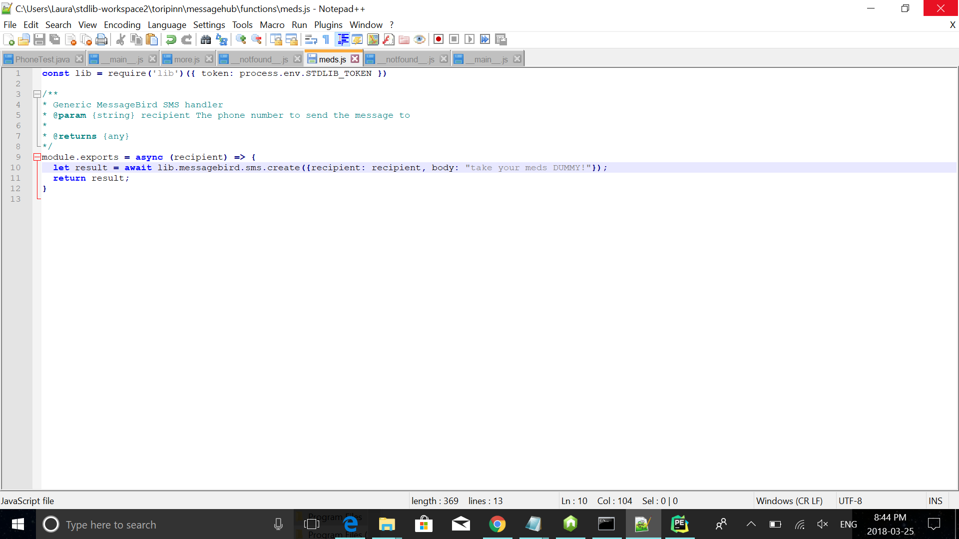This screenshot has width=959, height=539.
Task: Click the Zoom in magnifier icon
Action: coord(241,39)
